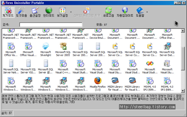Click the vertical scrollbar thumb
Viewport: 187px width, 117px height.
tap(183, 59)
